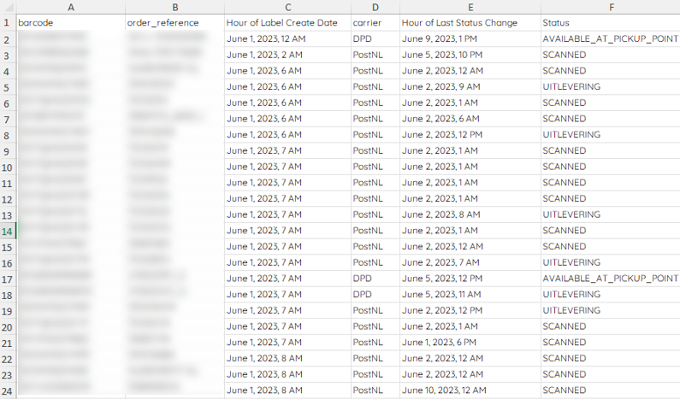Click the DPD carrier cell in row 2
680x399 pixels.
[375, 38]
